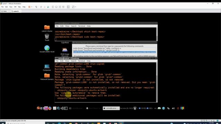Open the terminal launcher icon in the CAINE panel
Viewport: 221px width, 124px height.
pyautogui.click(x=66, y=108)
